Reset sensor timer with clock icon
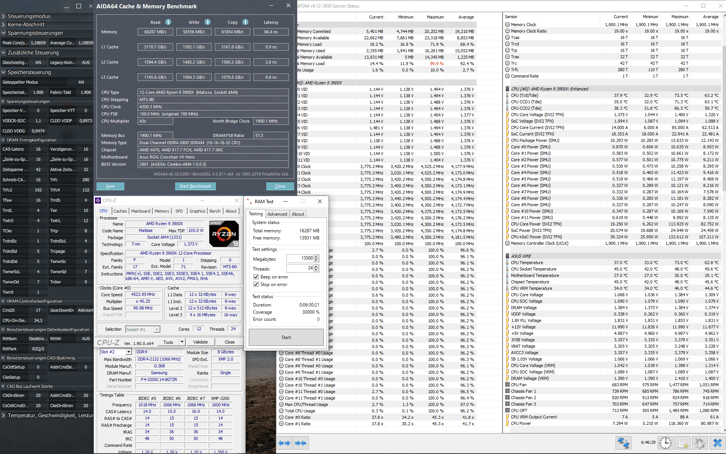Image resolution: width=726 pixels, height=454 pixels. tap(665, 443)
